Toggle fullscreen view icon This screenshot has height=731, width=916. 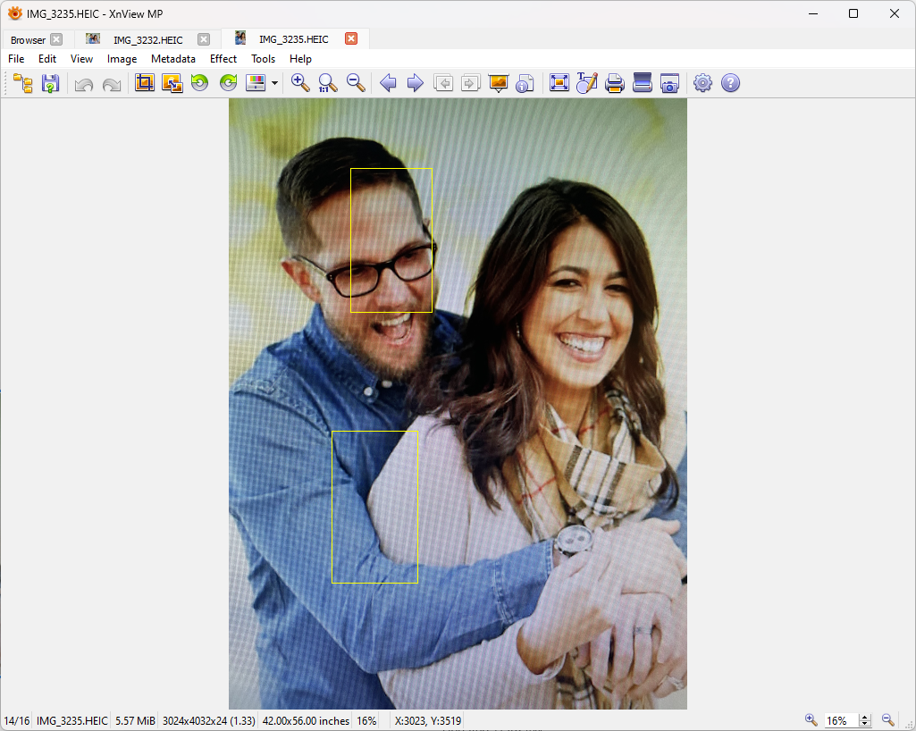pos(559,83)
